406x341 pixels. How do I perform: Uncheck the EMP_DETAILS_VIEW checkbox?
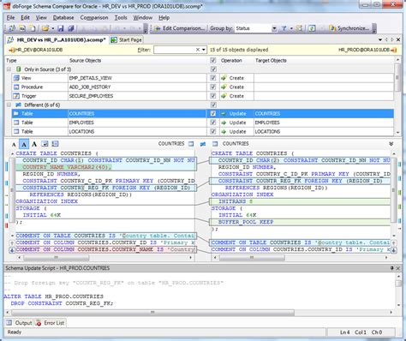click(x=213, y=78)
